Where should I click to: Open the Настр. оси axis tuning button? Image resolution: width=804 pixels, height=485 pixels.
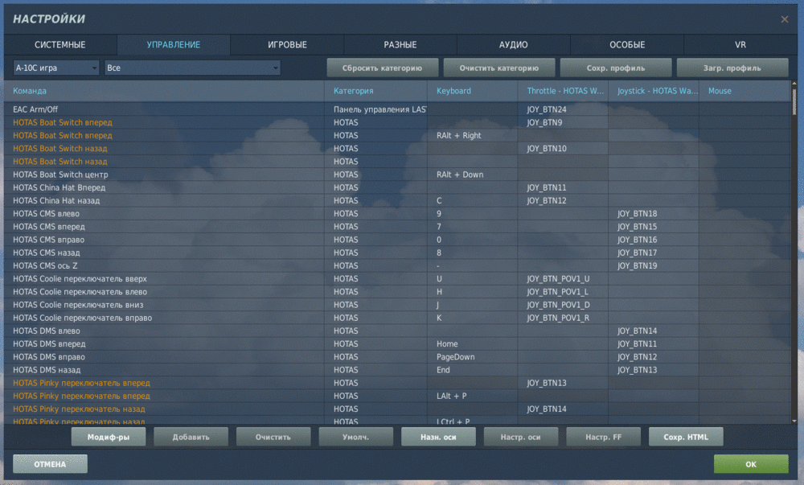tap(521, 437)
